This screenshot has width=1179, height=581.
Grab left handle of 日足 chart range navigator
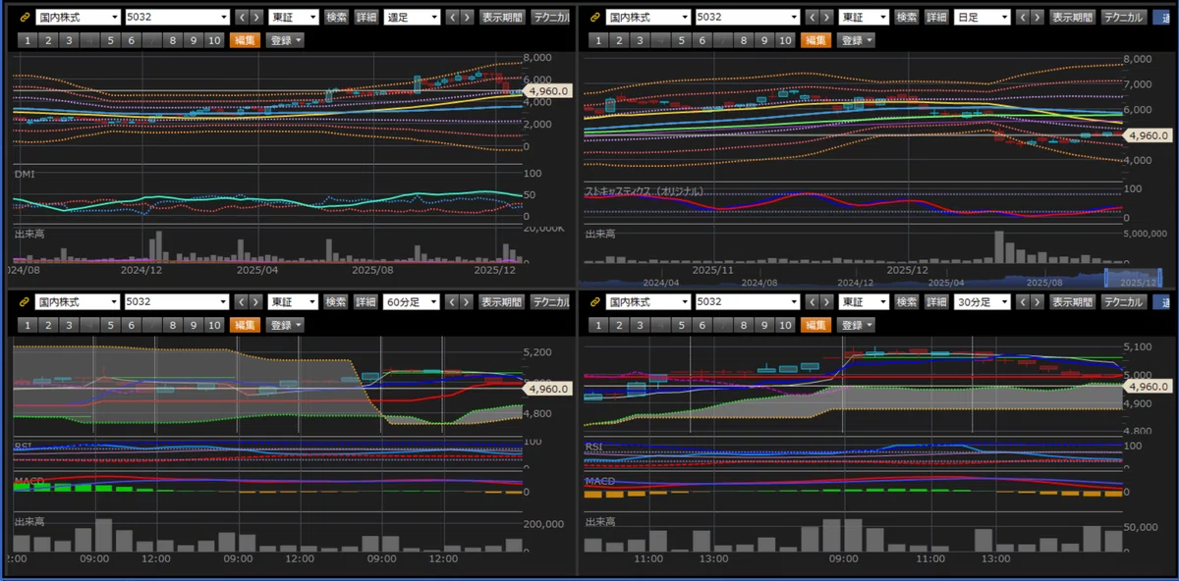1106,277
